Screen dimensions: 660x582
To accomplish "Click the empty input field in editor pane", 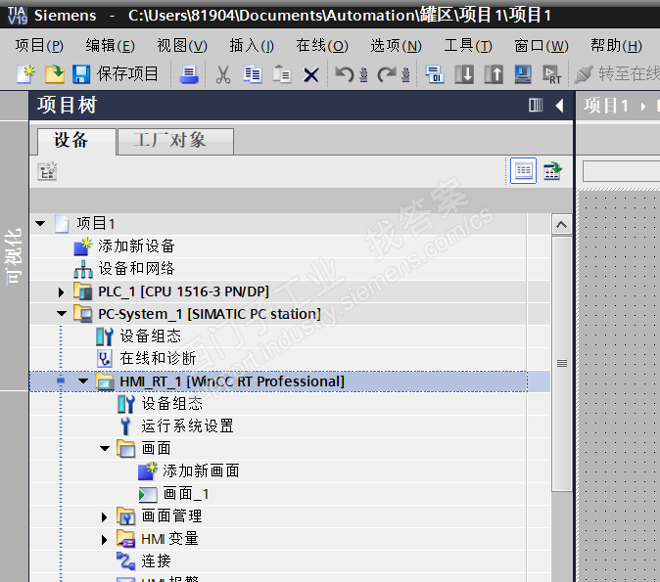I will coord(621,171).
